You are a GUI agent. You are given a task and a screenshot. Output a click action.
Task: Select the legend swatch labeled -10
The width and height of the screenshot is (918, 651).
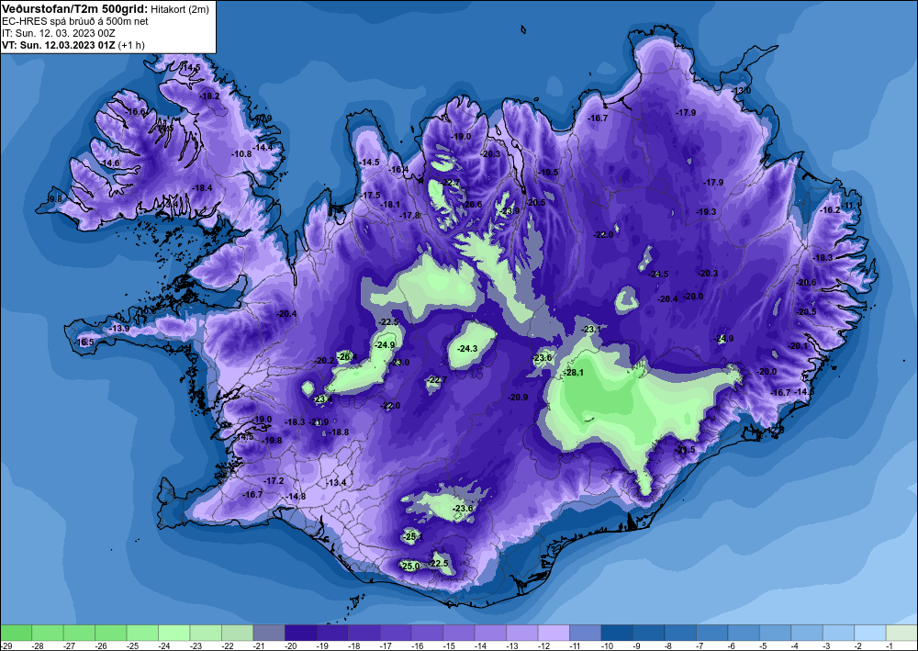(617, 633)
